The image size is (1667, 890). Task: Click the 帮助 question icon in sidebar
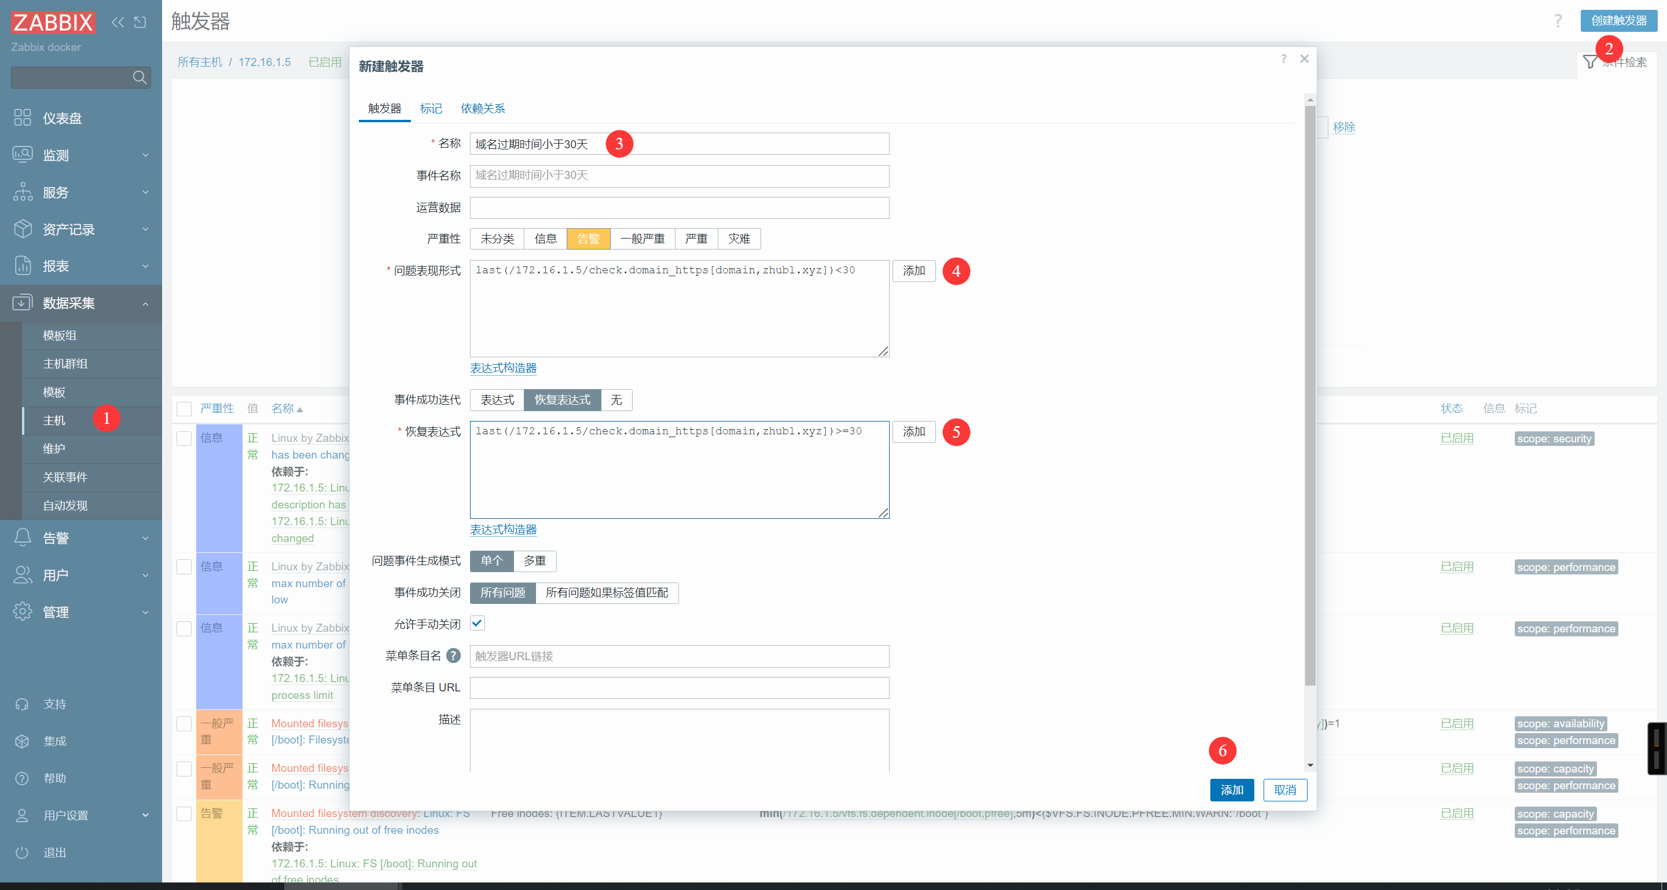tap(22, 778)
